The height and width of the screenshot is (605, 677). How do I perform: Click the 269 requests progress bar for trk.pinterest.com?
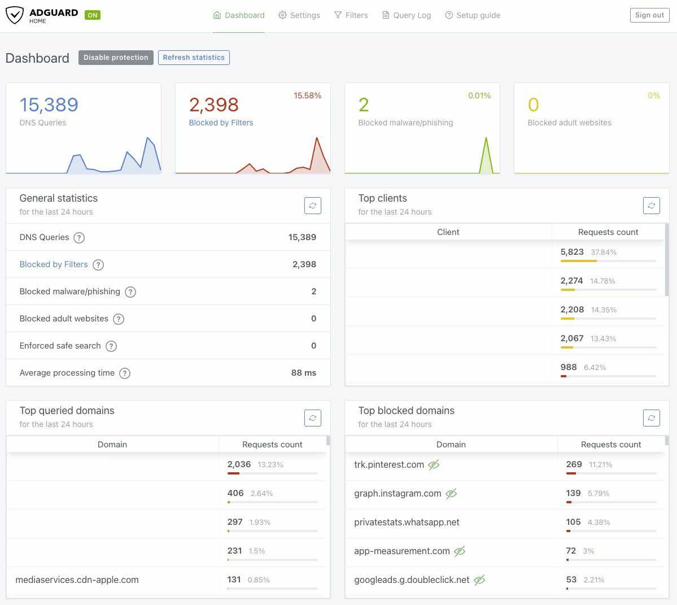(611, 473)
